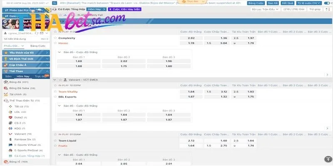
Task: Click the Kết Quả button
Action: [287, 3]
